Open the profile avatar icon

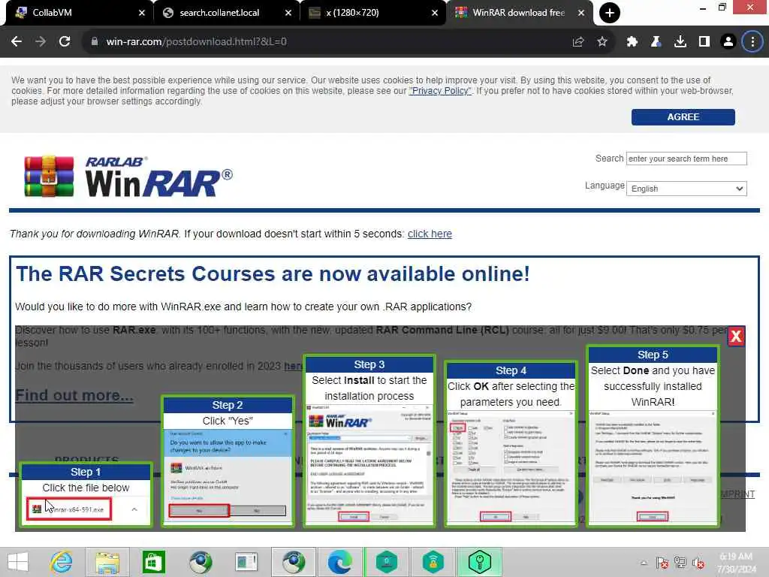click(728, 42)
